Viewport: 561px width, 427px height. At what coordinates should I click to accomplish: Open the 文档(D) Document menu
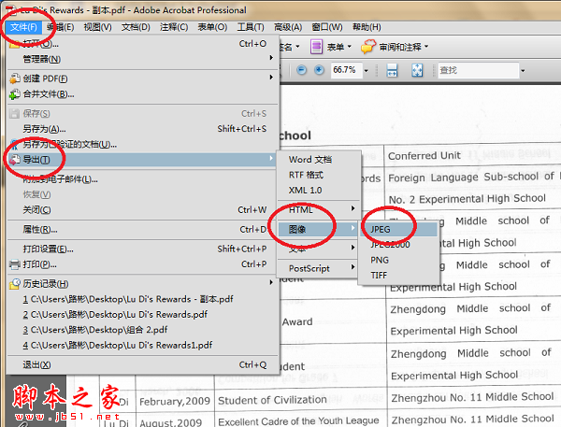pyautogui.click(x=136, y=27)
